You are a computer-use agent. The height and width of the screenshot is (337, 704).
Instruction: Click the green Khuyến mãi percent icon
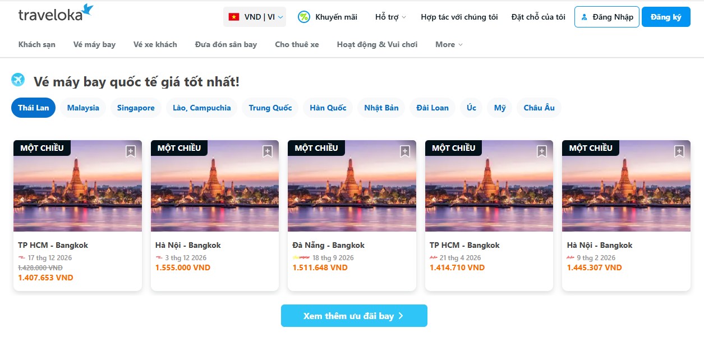[303, 17]
